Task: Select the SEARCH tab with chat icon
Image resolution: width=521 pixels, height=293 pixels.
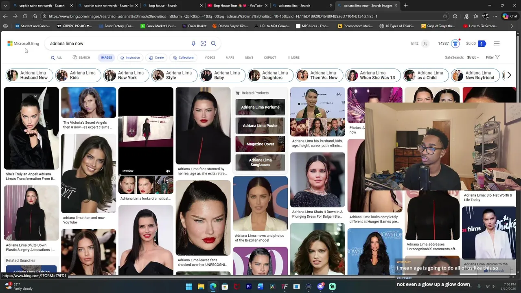Action: click(81, 57)
